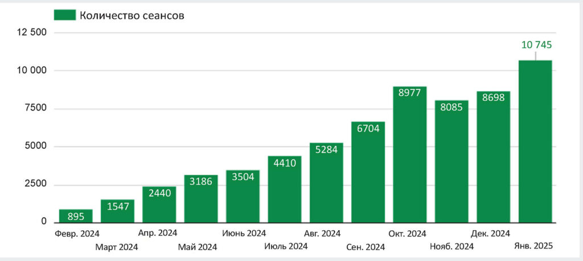
Task: Select the Март 2024 bar labeled 1547
Action: [x=117, y=211]
